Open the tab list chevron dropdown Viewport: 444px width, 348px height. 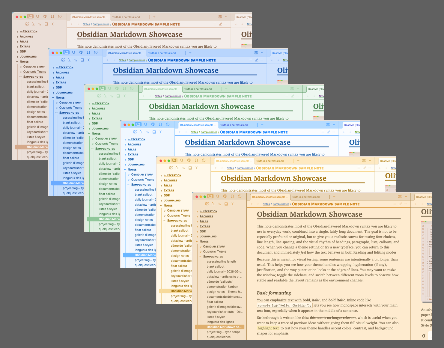(406, 197)
